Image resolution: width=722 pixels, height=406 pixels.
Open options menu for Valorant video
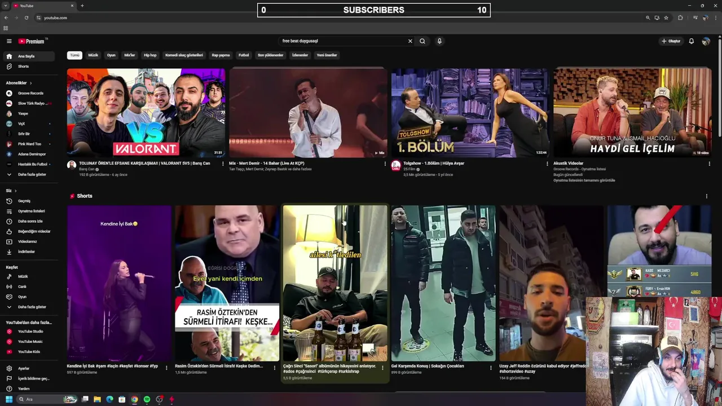223,164
